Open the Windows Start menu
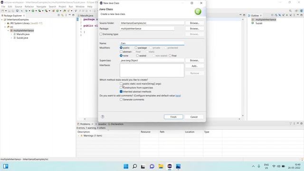The image size is (304, 171). coord(126,166)
